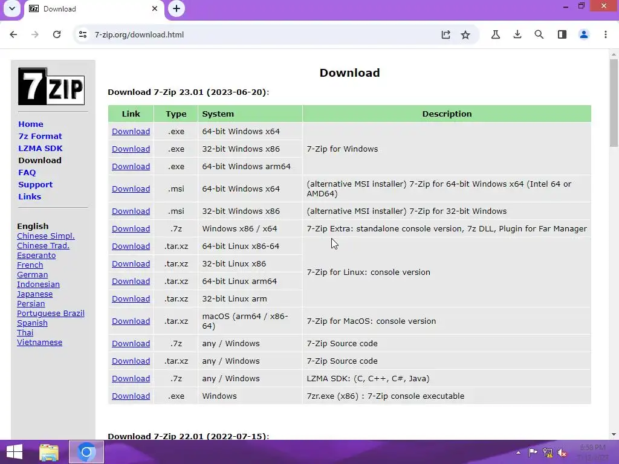Viewport: 619px width, 464px height.
Task: Download .msi for 32-bit Windows x86
Action: 131,211
